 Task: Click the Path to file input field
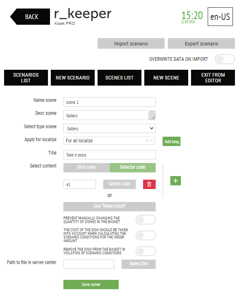tap(89, 264)
